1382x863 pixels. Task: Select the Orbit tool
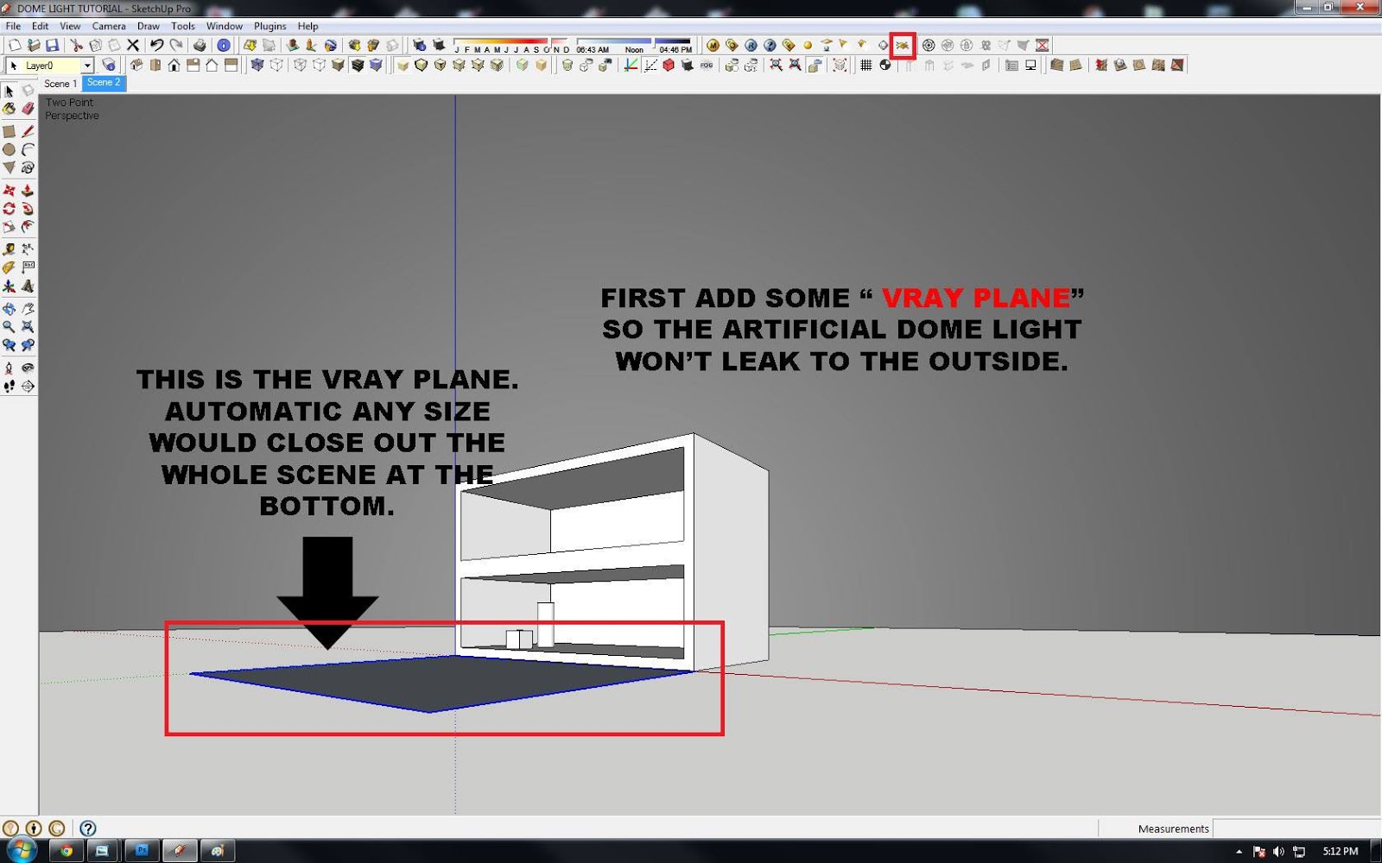click(9, 307)
